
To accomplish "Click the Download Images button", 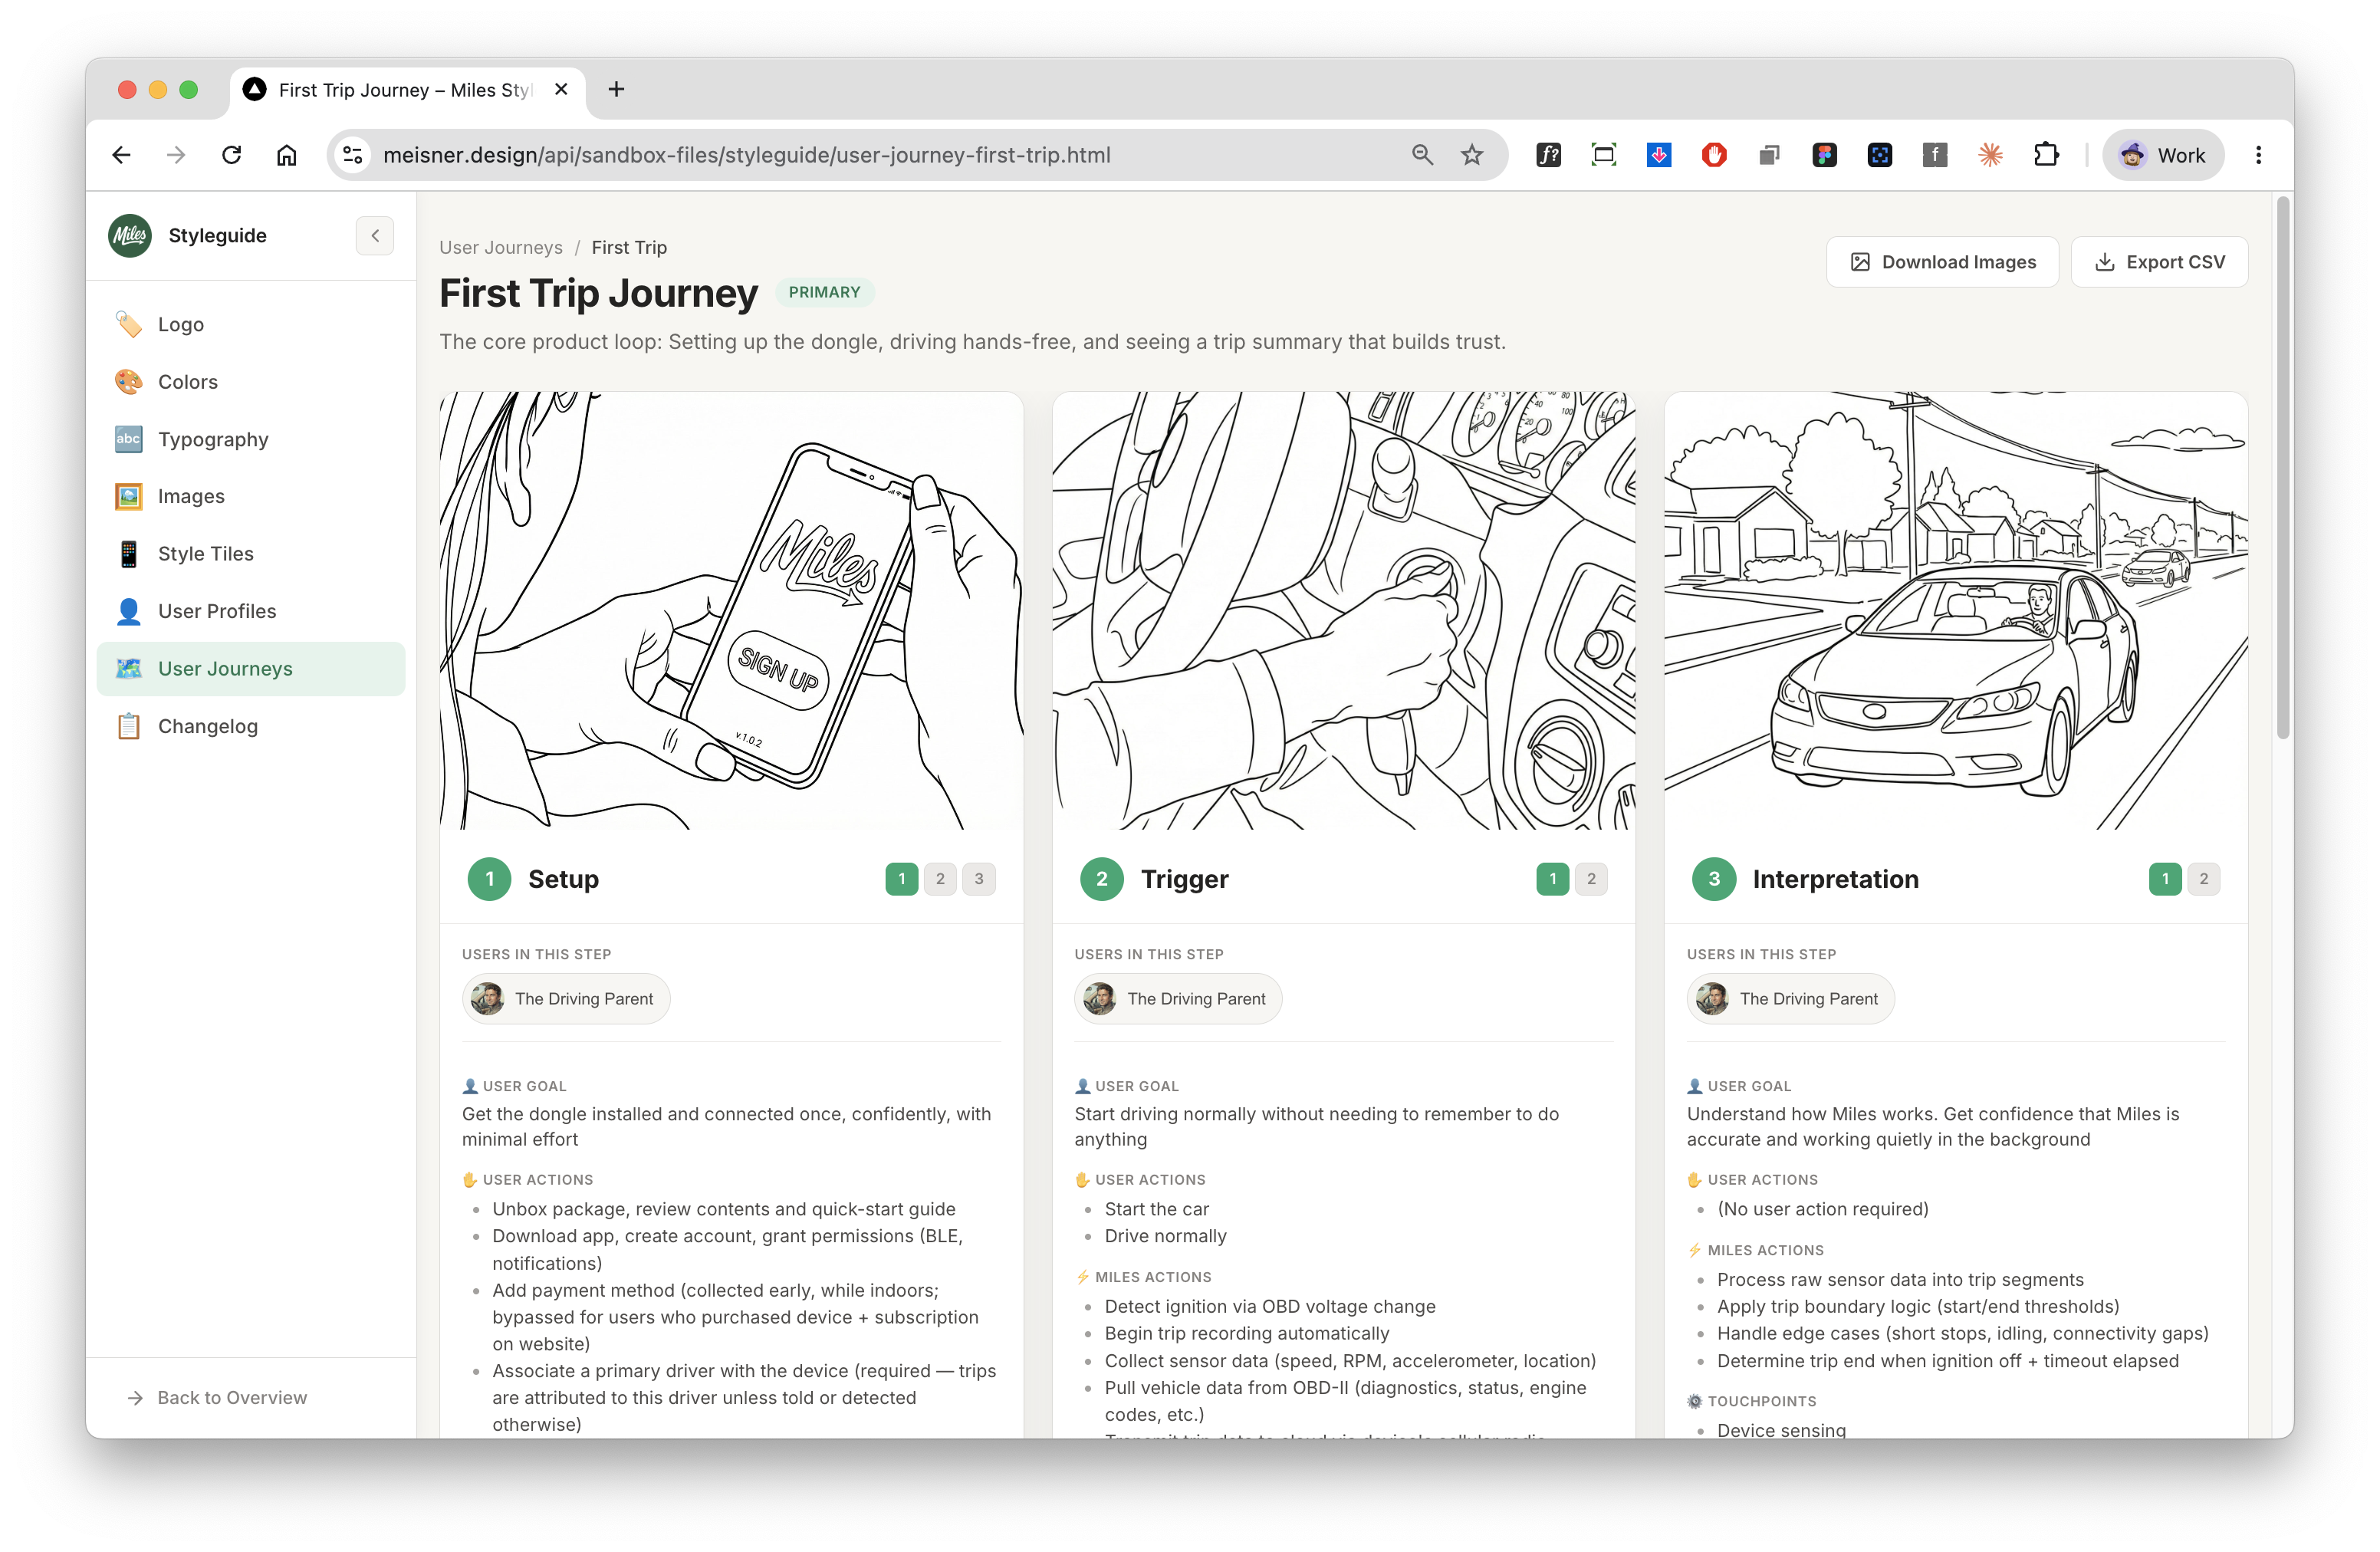I will (1943, 262).
